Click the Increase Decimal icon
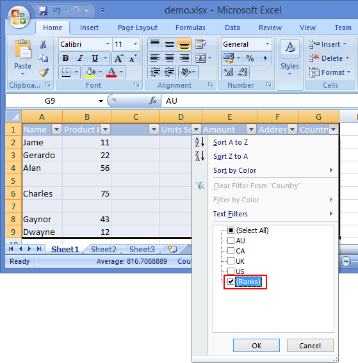 tap(229, 72)
